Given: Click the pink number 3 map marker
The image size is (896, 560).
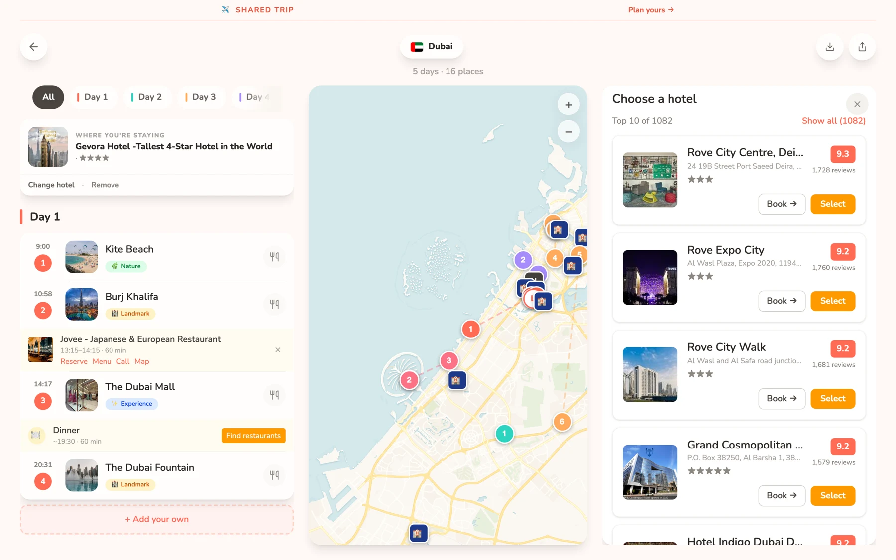Looking at the screenshot, I should coord(449,360).
